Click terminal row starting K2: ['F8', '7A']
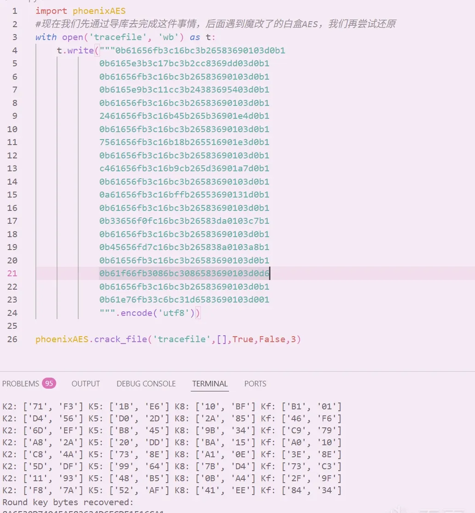The width and height of the screenshot is (475, 513). click(172, 490)
